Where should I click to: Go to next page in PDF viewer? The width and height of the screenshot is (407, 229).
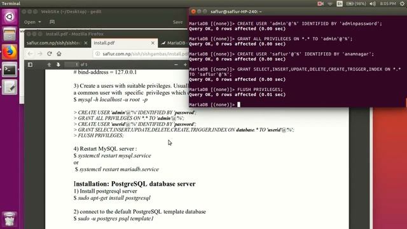[x=58, y=64]
